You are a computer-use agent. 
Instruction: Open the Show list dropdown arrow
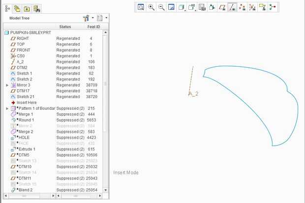[106, 18]
